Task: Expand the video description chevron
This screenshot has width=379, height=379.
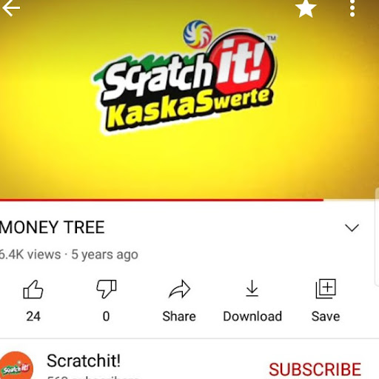Action: tap(352, 227)
